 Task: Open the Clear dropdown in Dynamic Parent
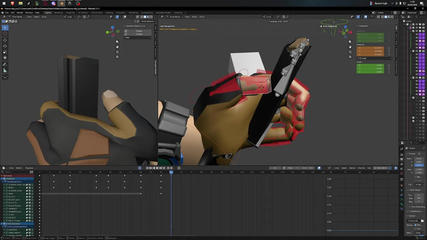coord(138,37)
